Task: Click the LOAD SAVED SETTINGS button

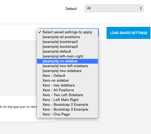Action: 129,33
